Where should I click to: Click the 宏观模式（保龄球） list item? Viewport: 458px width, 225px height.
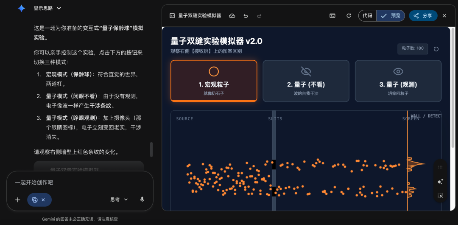[x=92, y=79]
